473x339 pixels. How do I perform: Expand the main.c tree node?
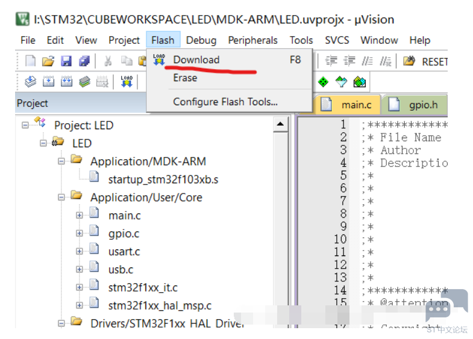point(80,215)
